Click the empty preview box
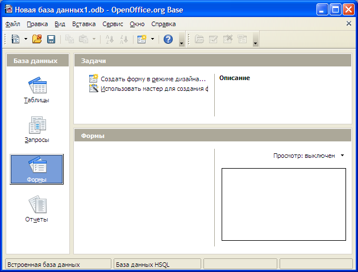358x272 pixels. pyautogui.click(x=284, y=204)
